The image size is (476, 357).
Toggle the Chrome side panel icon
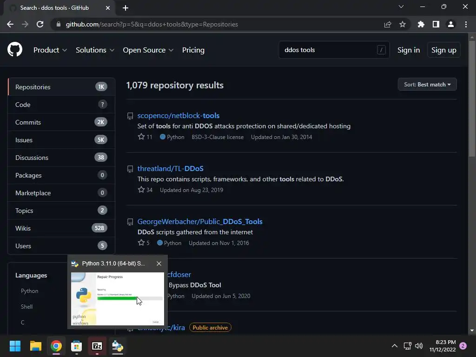click(x=436, y=24)
